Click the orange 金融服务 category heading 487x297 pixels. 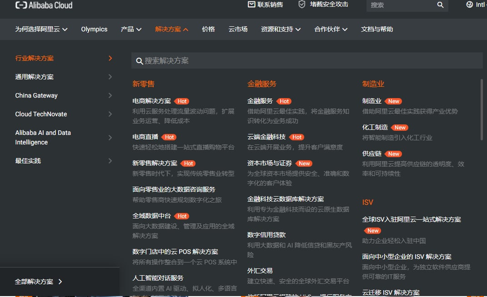262,84
